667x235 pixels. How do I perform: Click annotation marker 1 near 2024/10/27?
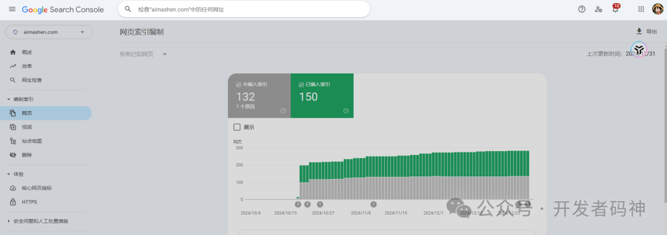pyautogui.click(x=320, y=204)
